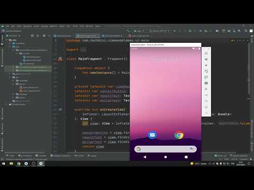Select MainViewModel file in project tree
The image size is (254, 190).
pos(32,60)
